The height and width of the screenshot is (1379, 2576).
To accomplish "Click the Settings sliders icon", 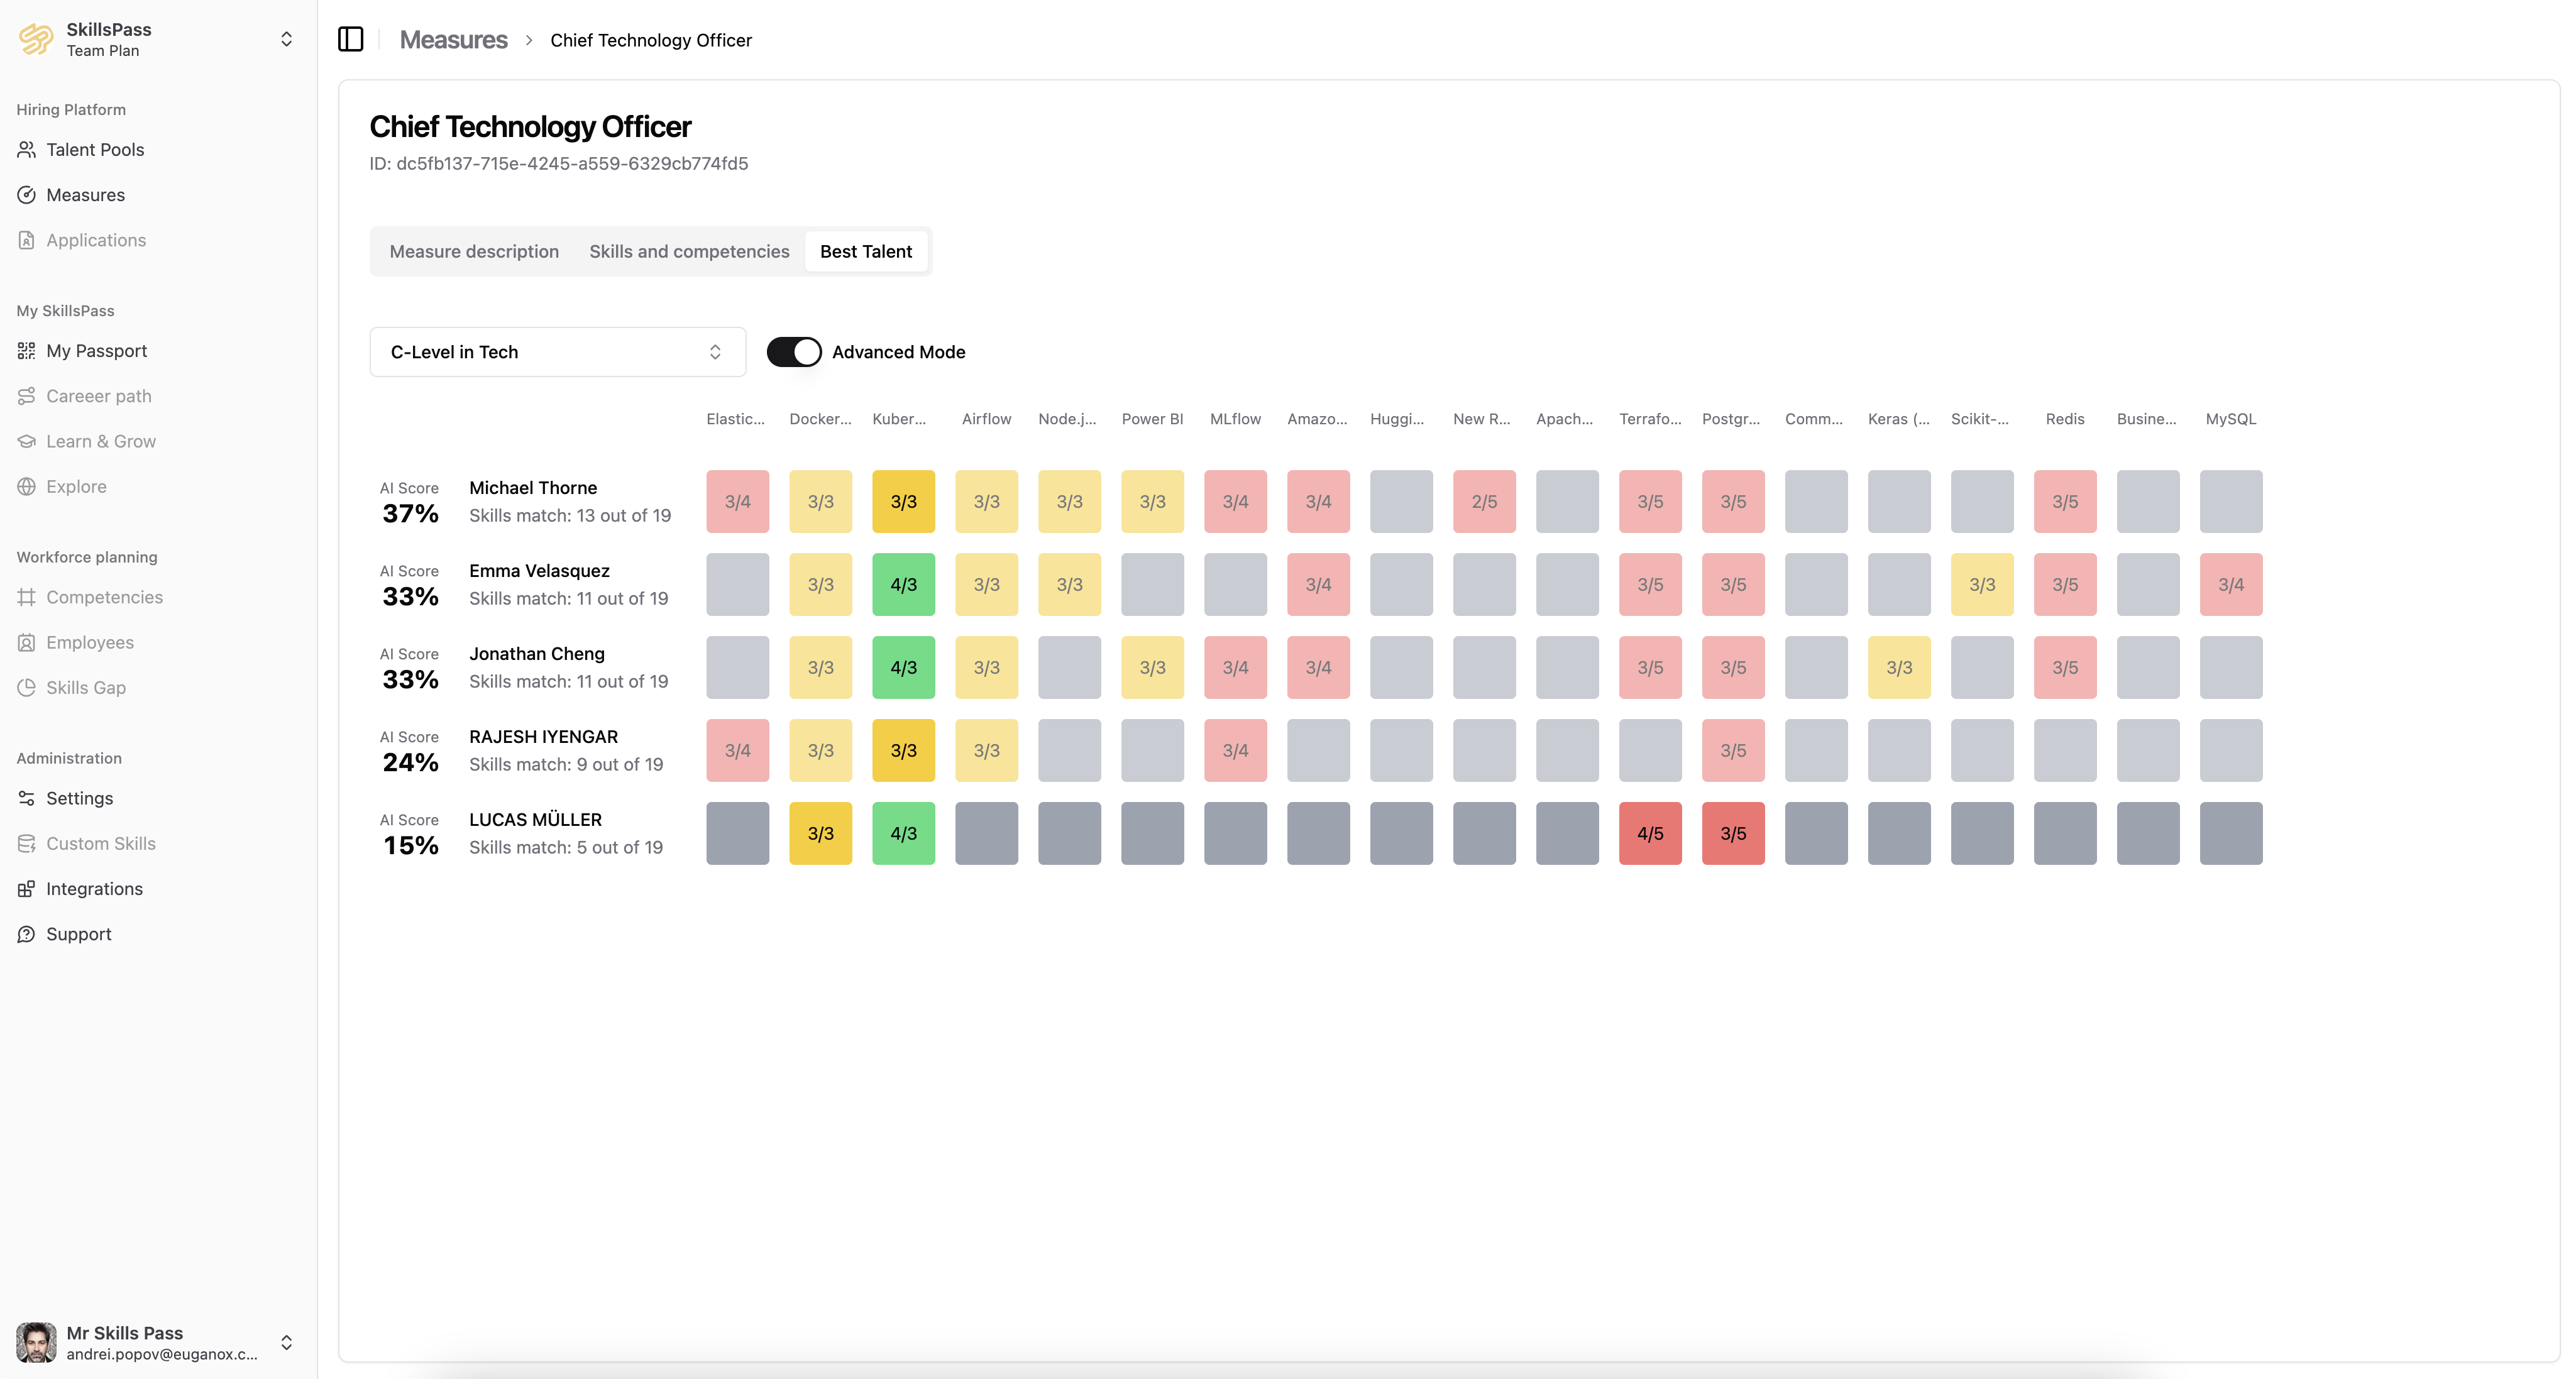I will [x=27, y=798].
